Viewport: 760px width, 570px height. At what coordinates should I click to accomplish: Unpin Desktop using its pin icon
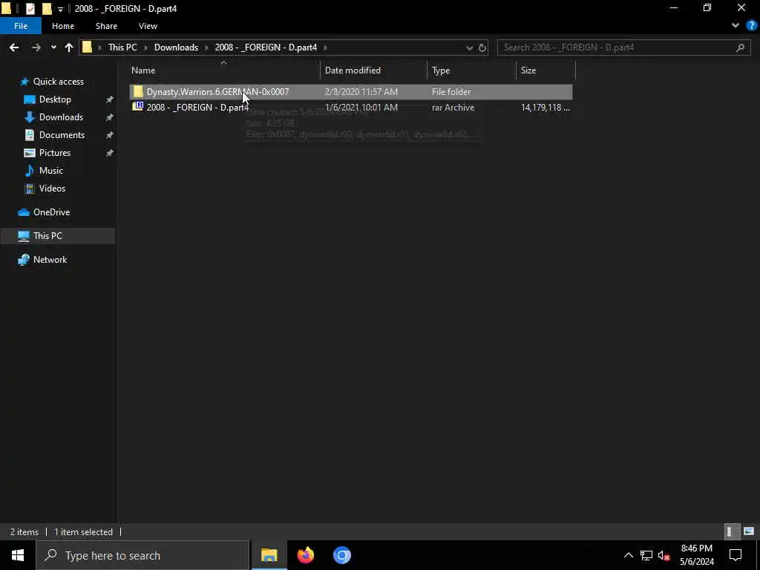pos(110,99)
